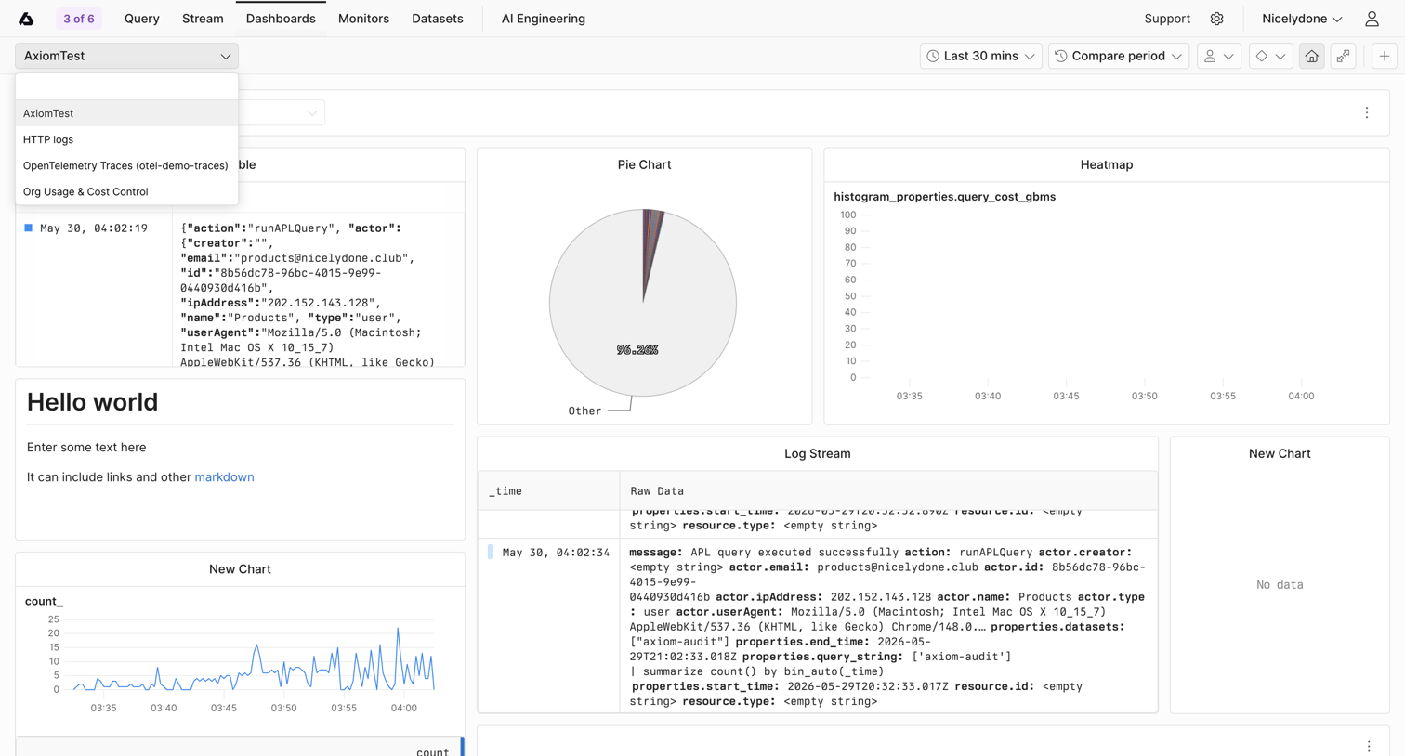Image resolution: width=1405 pixels, height=756 pixels.
Task: Select OpenTelemetry Traces (otel-demo-traces) dashboard
Action: [126, 165]
